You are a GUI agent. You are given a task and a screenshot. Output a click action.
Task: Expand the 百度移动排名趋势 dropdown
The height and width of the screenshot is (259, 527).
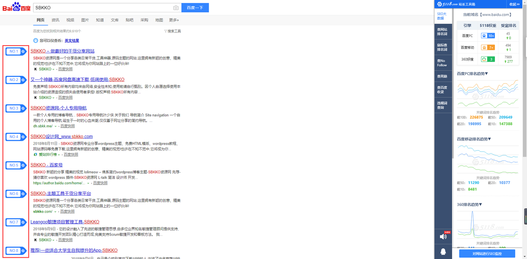tap(489, 139)
